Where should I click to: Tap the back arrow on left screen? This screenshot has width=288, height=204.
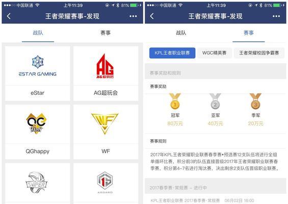coord(9,16)
